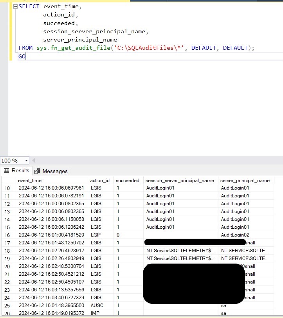Click the server_principal_name column header

(246, 181)
